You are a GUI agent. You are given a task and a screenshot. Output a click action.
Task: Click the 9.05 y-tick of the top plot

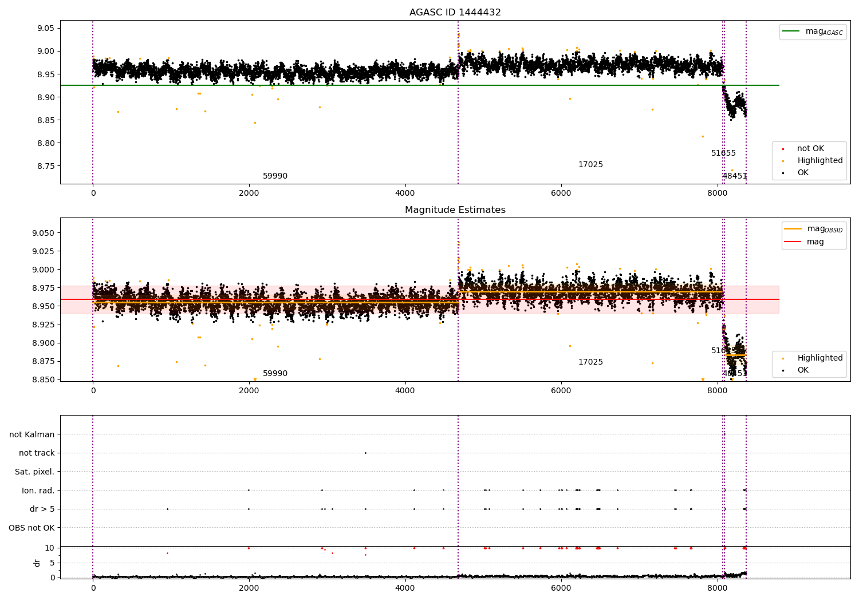click(x=45, y=29)
